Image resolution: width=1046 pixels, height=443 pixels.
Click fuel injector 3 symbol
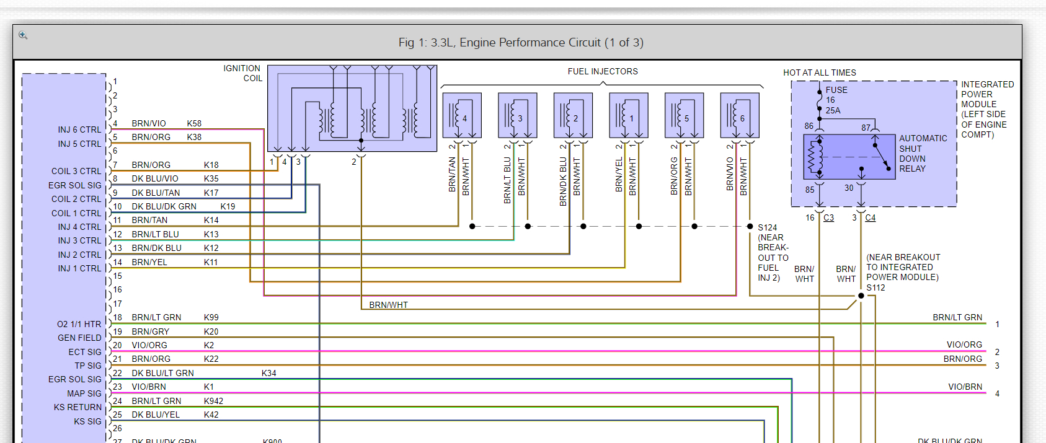[517, 116]
